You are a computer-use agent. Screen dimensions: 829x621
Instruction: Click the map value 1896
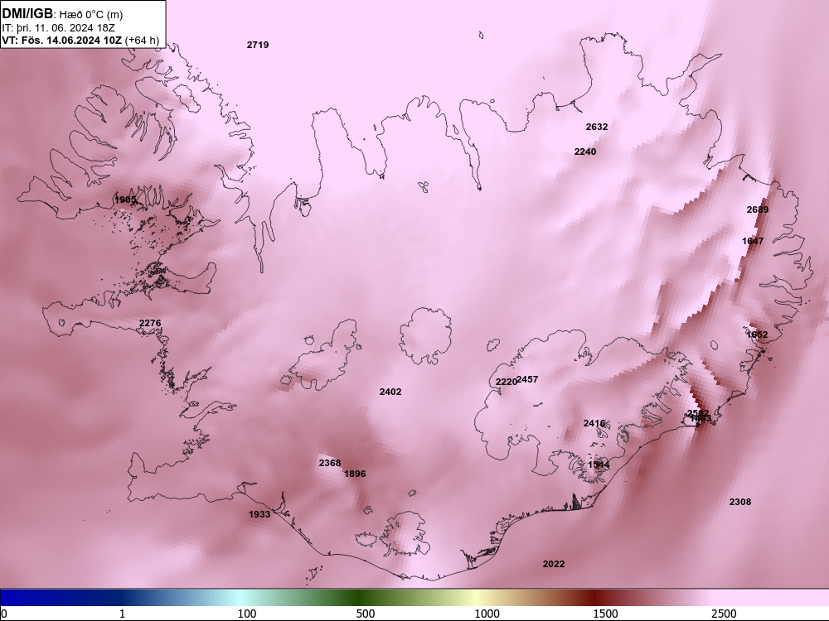(354, 474)
